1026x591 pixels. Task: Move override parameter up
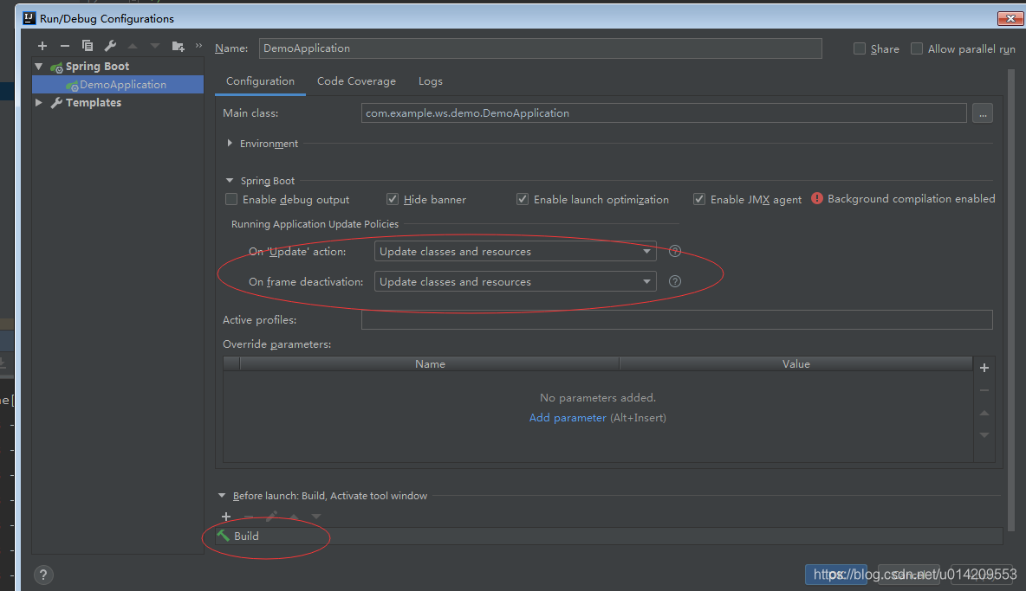pos(984,413)
